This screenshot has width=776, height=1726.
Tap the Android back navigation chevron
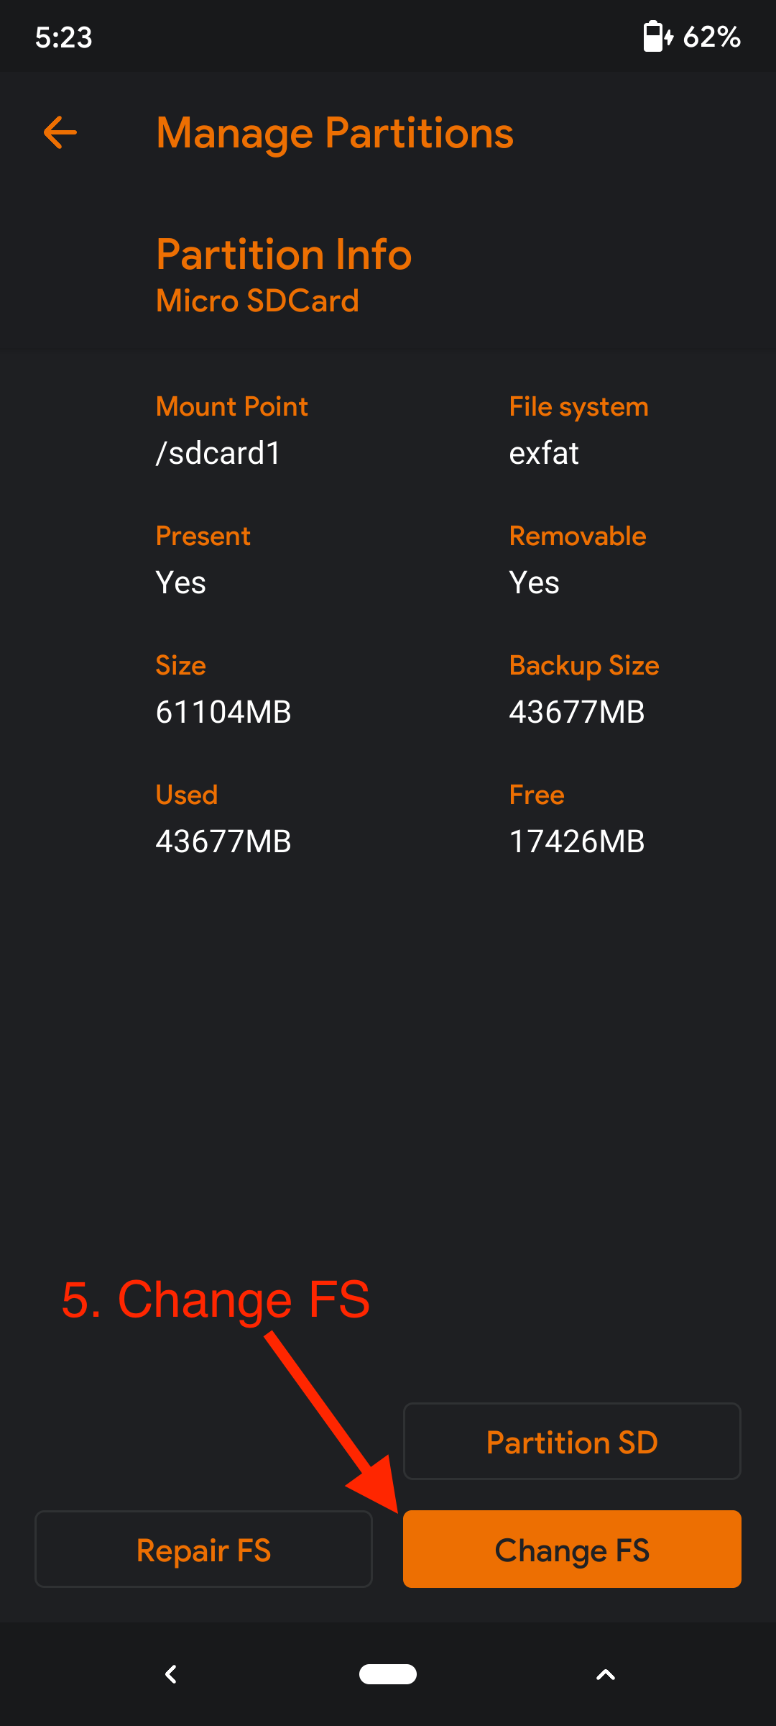(x=171, y=1674)
